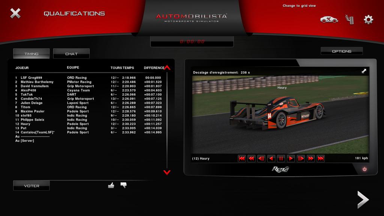Click the TEMPS column header

pos(128,68)
